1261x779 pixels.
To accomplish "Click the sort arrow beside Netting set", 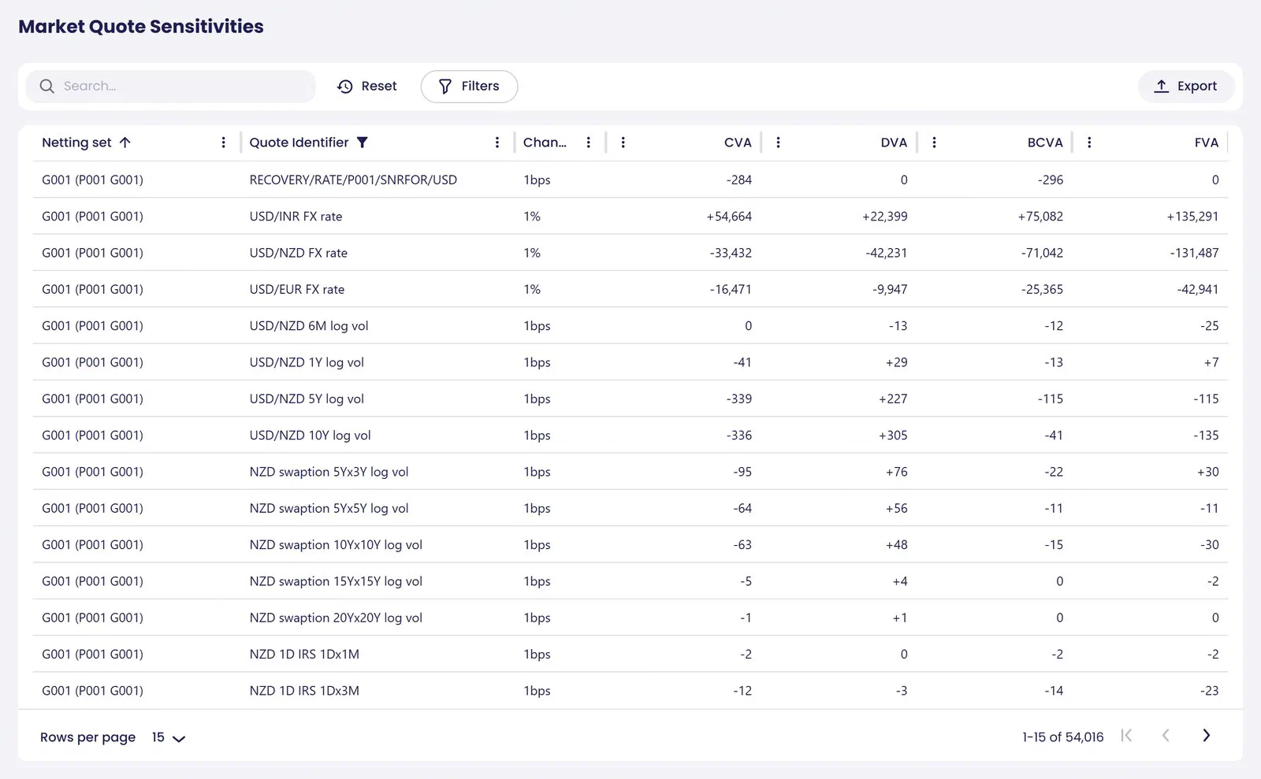I will (x=125, y=143).
